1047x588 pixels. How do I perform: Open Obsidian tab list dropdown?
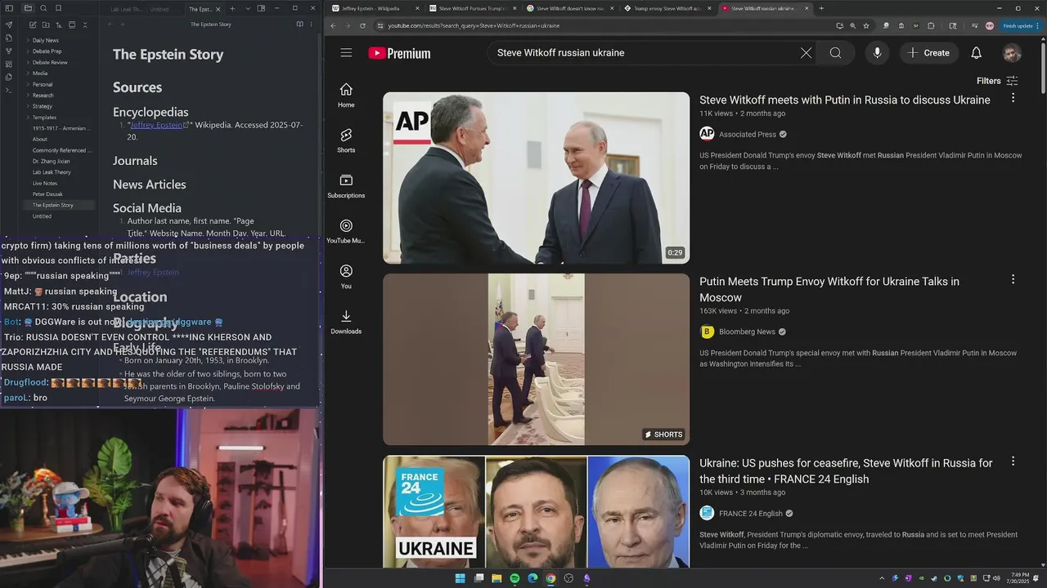[x=246, y=8]
